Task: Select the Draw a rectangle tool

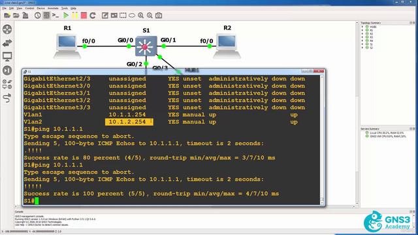Action: [x=123, y=16]
